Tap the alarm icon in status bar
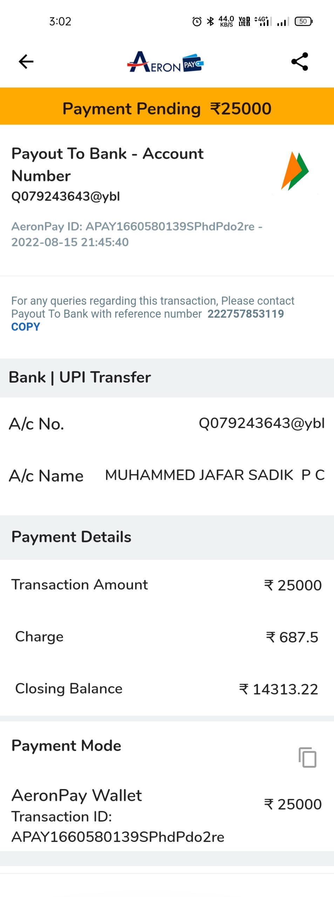 (x=197, y=22)
